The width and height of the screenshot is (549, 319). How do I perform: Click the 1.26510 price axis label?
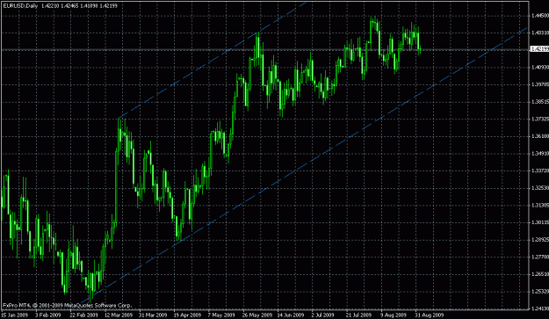pos(540,274)
